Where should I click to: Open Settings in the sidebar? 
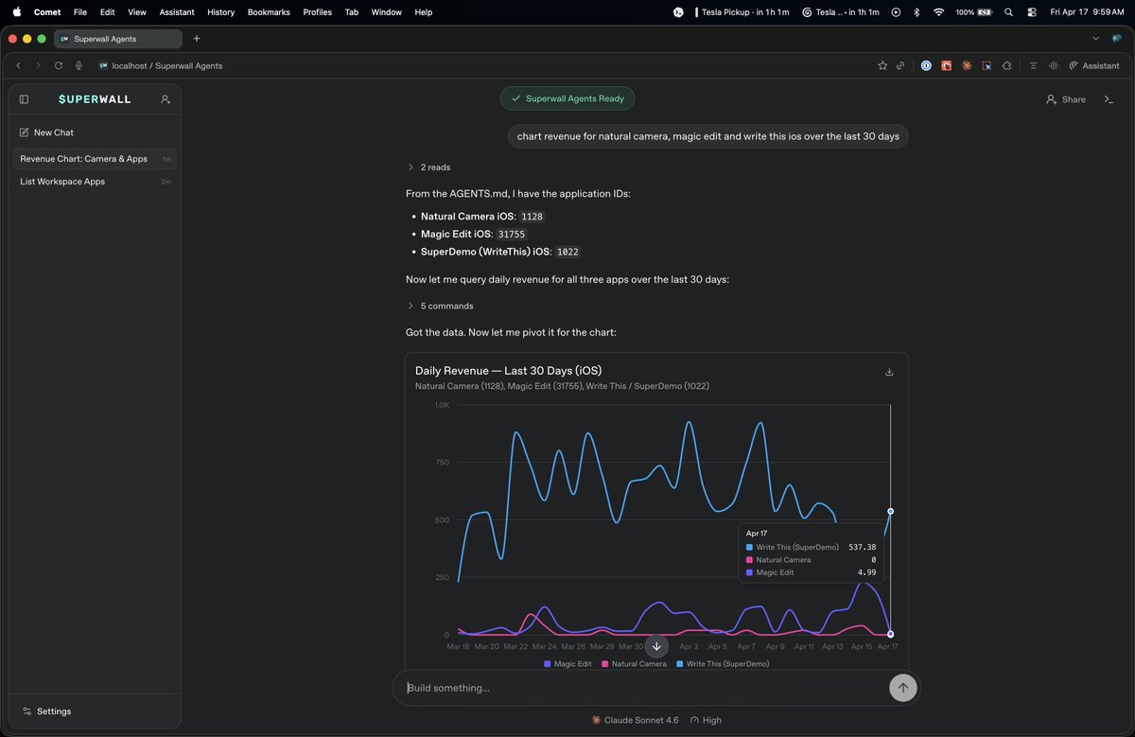point(47,711)
